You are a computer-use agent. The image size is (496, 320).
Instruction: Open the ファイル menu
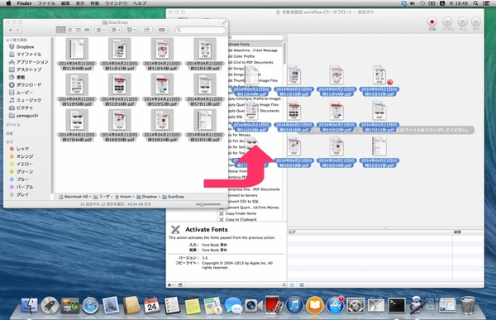[x=46, y=3]
